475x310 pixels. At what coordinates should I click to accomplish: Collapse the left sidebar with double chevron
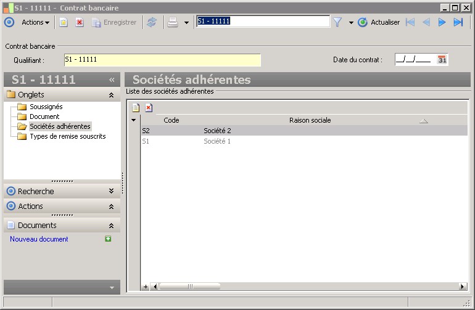click(112, 80)
